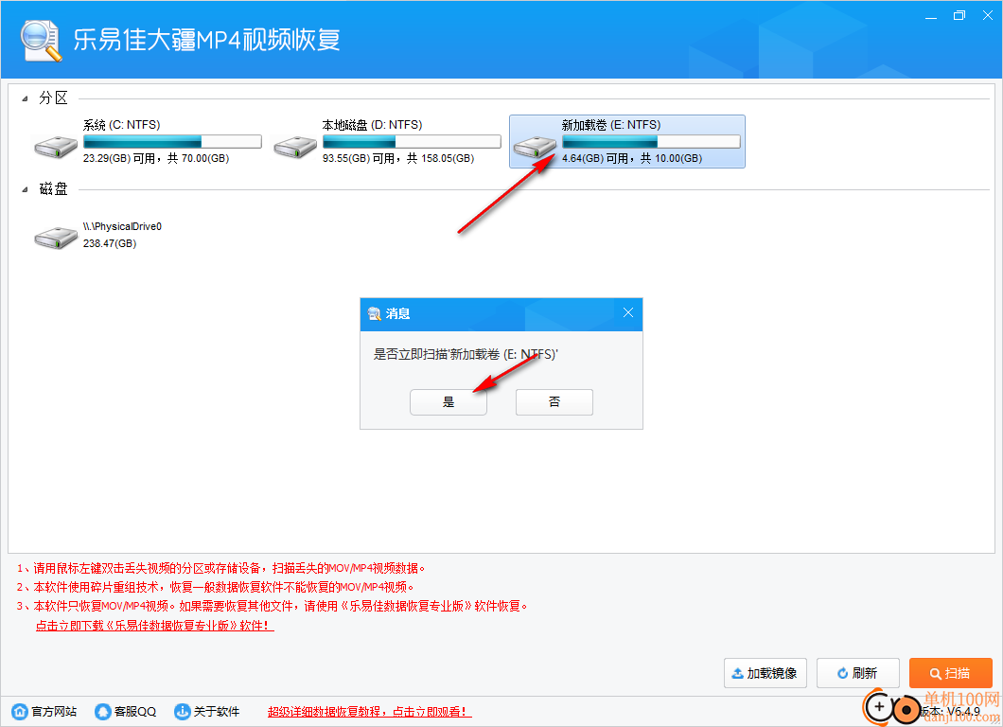Click the 关于软件 info icon
This screenshot has height=727, width=1003.
pos(183,711)
